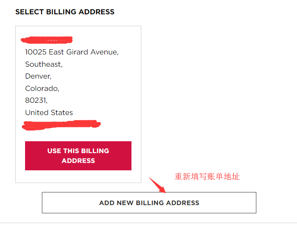The image size is (297, 226).
Task: Click the Southeast address line
Action: click(x=44, y=64)
